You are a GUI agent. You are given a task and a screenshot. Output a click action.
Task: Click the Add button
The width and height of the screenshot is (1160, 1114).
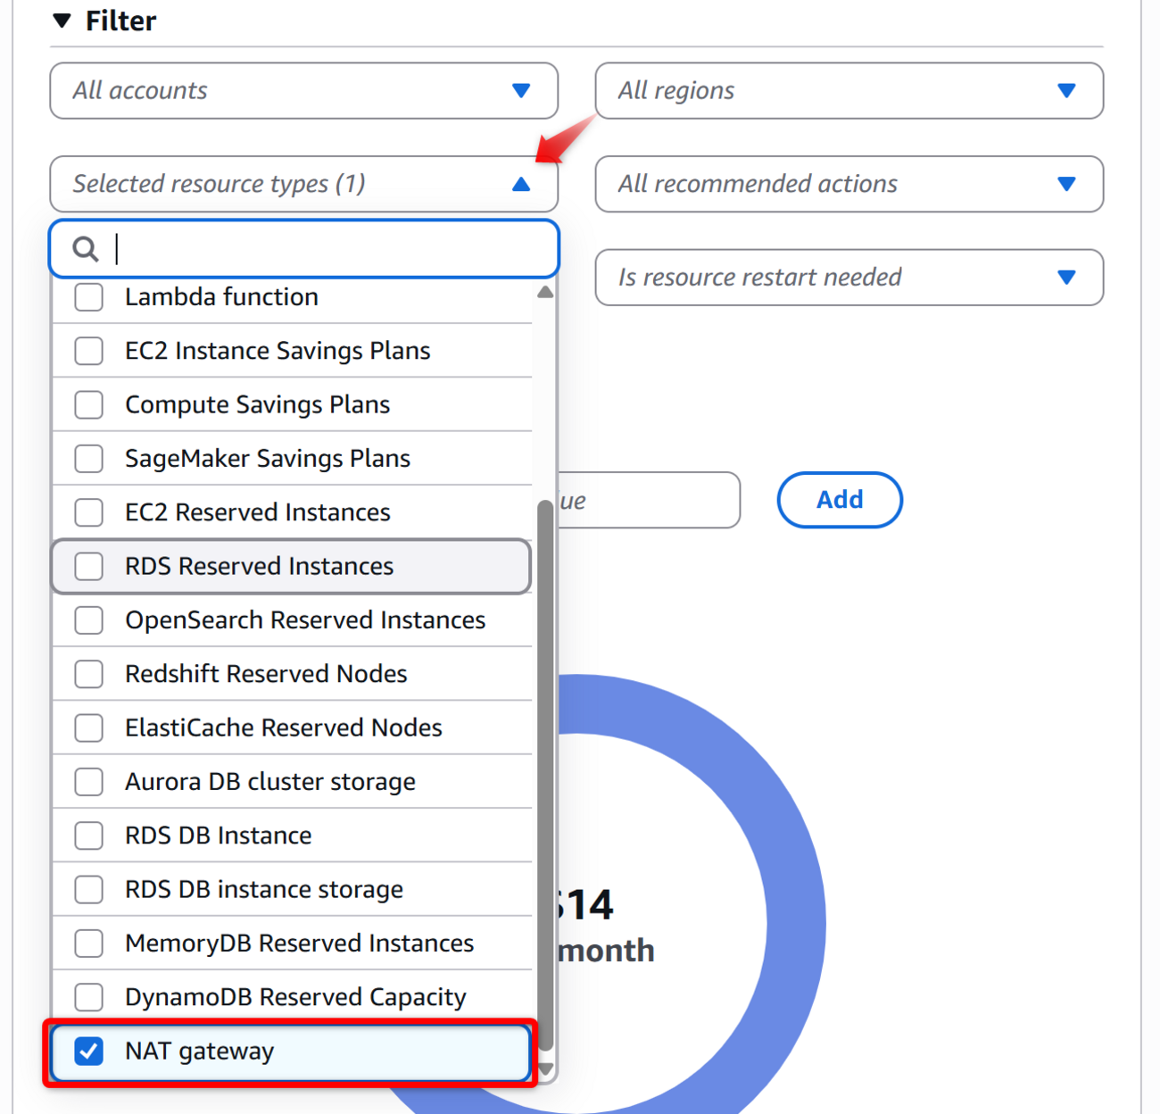click(839, 500)
